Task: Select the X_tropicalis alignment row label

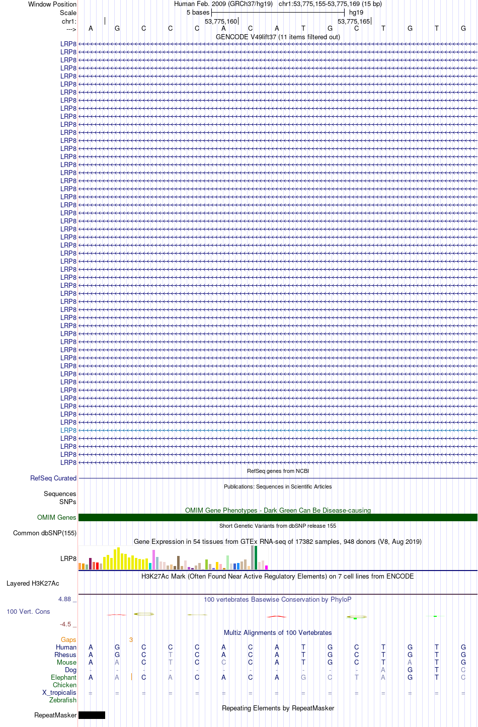Action: [x=59, y=693]
